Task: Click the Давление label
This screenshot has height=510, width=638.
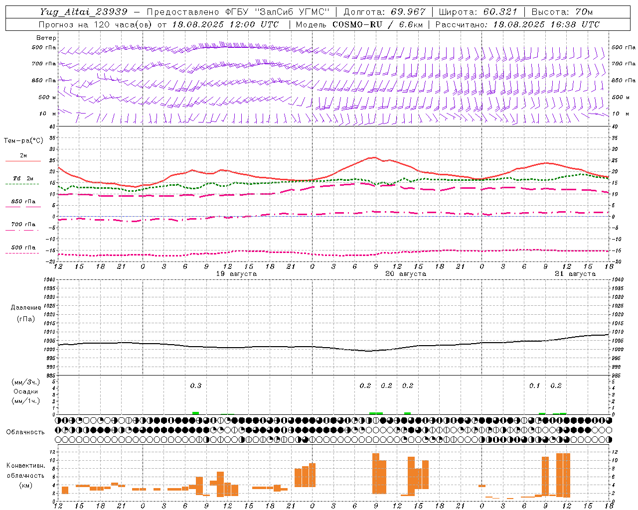Action: click(26, 308)
